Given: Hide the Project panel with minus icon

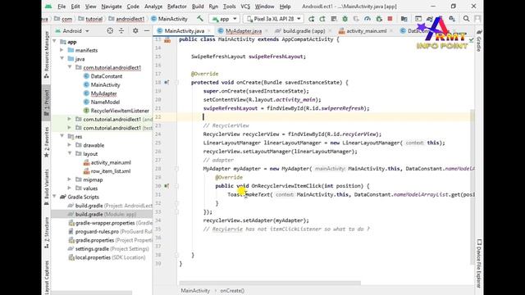Looking at the screenshot, I should [147, 31].
